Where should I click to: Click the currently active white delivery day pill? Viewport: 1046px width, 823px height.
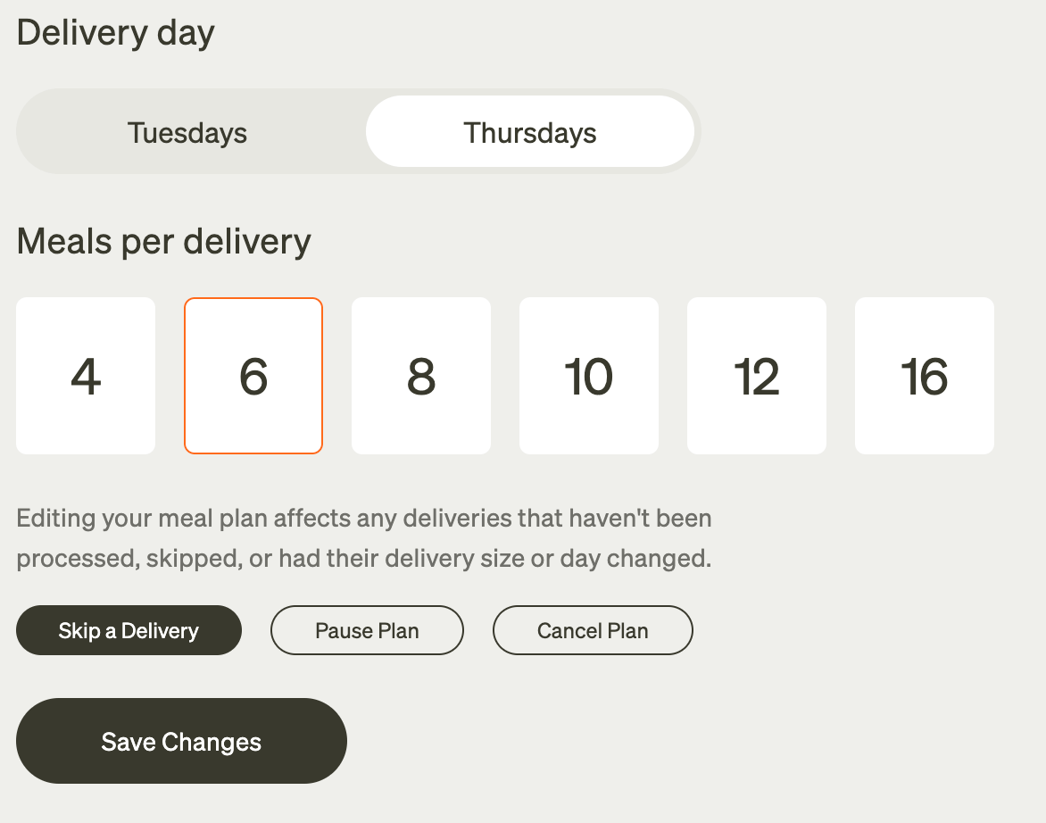click(x=530, y=133)
